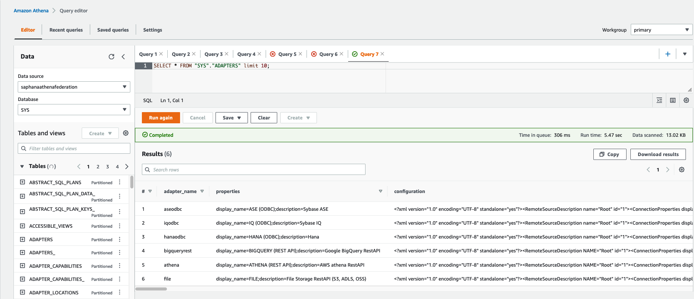Switch to the Recent queries tab
The height and width of the screenshot is (299, 694).
pyautogui.click(x=66, y=30)
